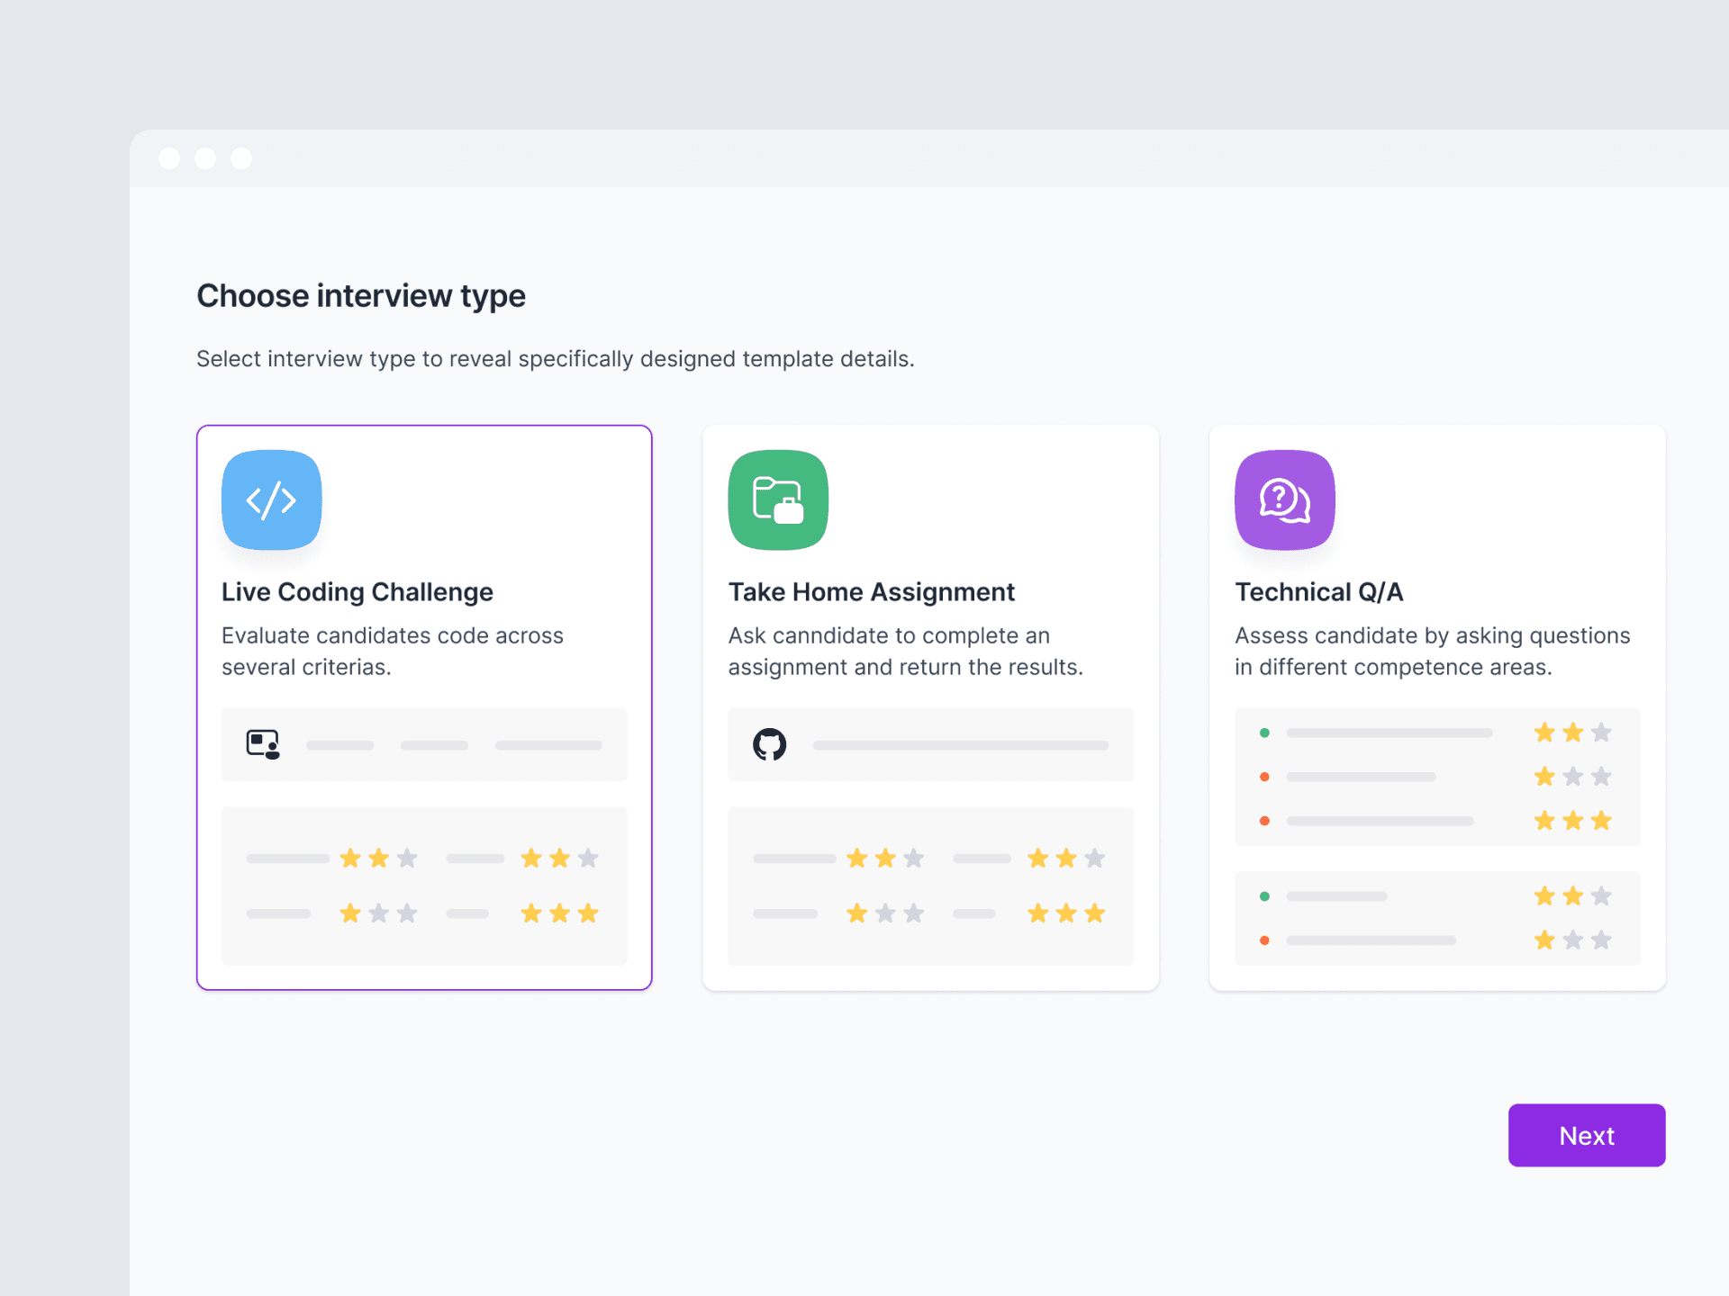Click first window control dot in title bar
1729x1296 pixels.
coord(169,158)
